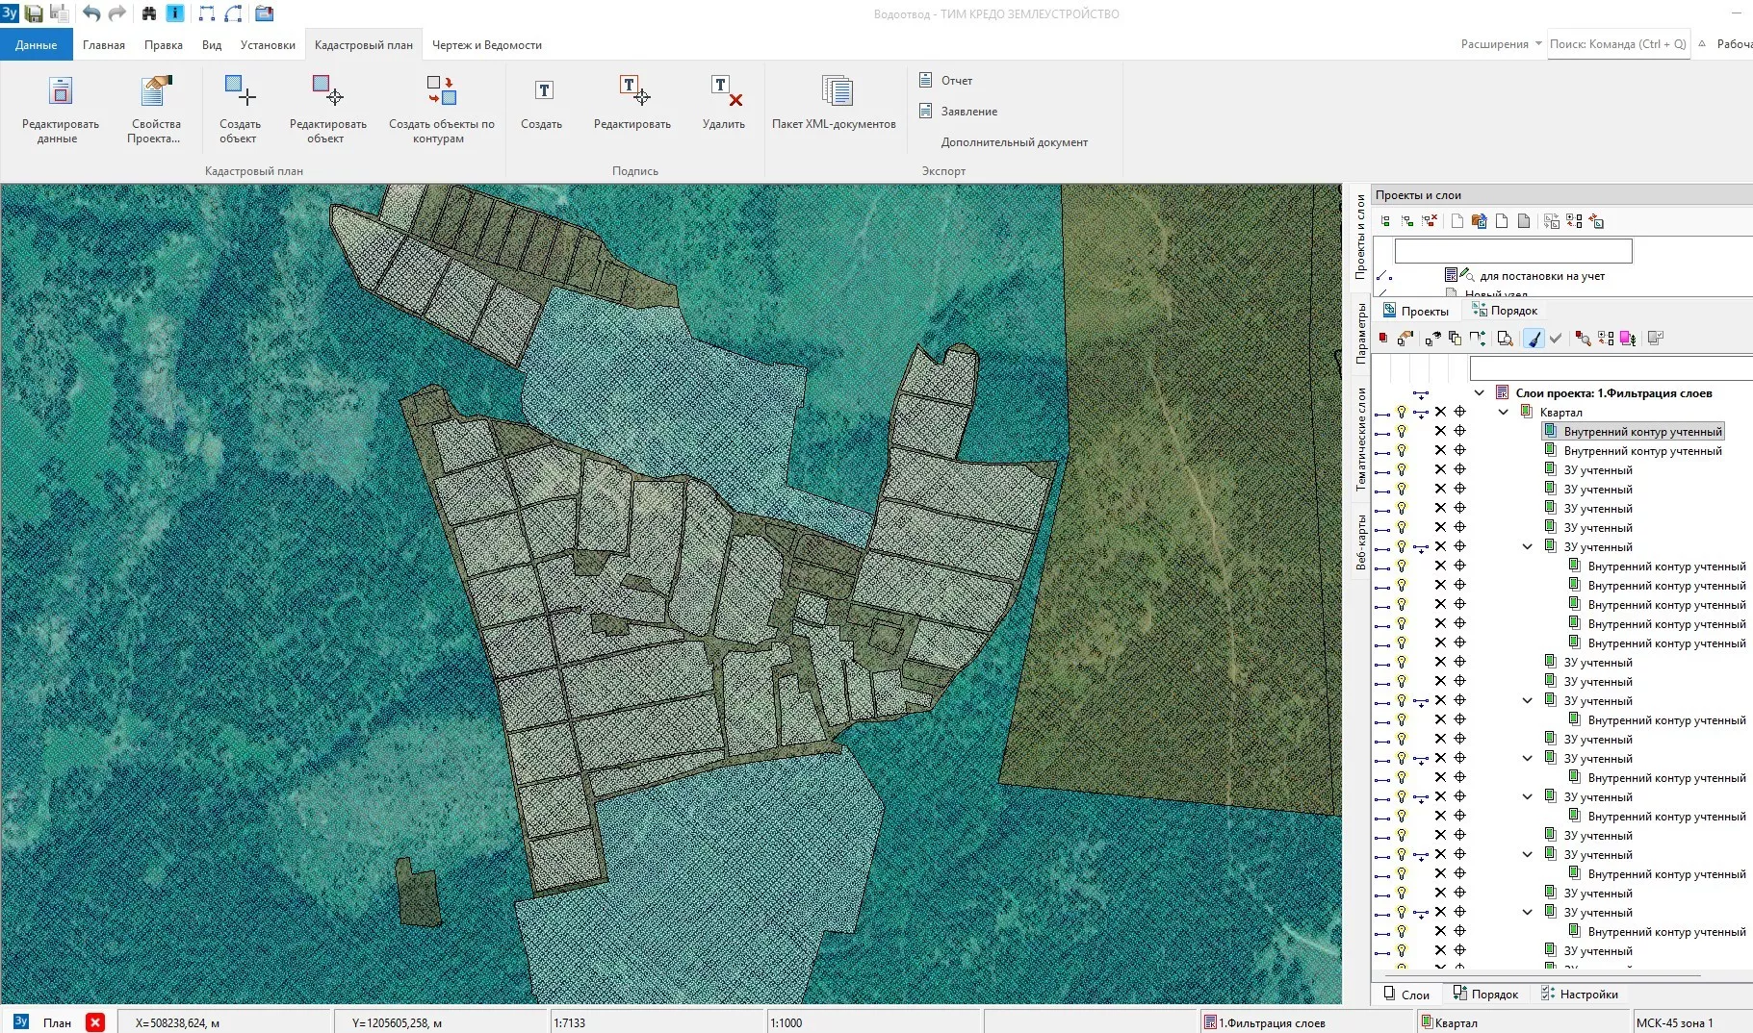Viewport: 1753px width, 1033px height.
Task: Toggle lightbulb on first 'ЗУ учтенный' row
Action: tap(1402, 469)
